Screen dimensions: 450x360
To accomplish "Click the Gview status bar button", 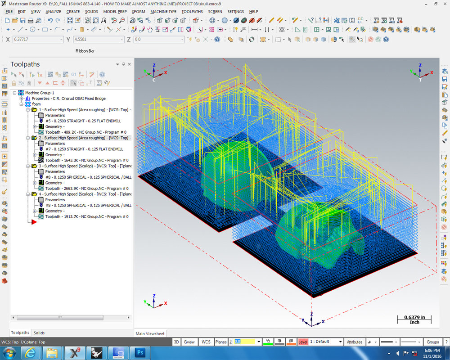I will [x=189, y=342].
